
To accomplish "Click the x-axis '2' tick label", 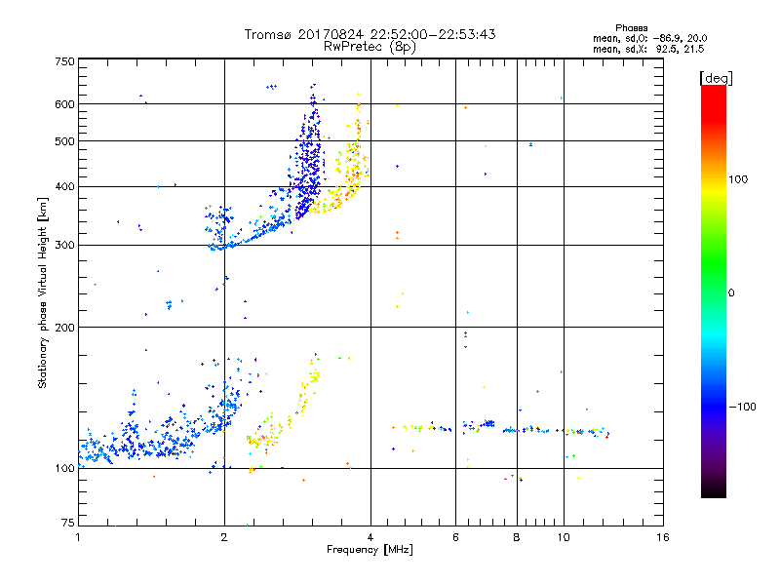I will [224, 537].
